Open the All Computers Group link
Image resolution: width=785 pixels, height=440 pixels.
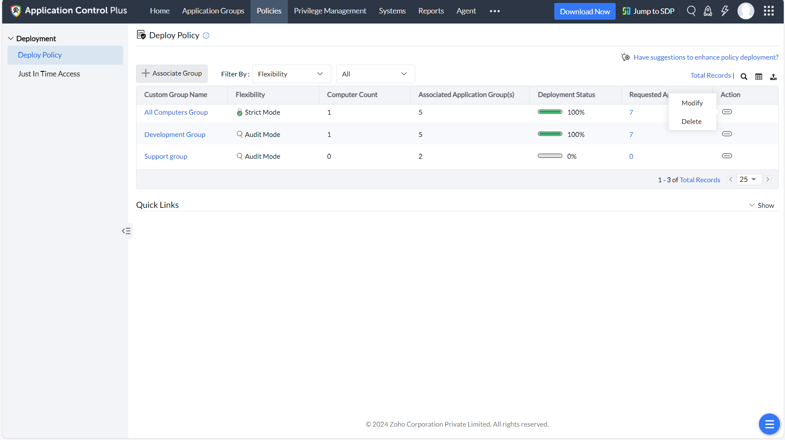(176, 112)
